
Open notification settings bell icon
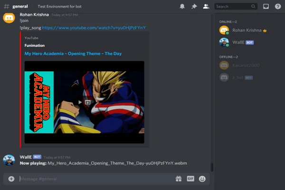(182, 6)
